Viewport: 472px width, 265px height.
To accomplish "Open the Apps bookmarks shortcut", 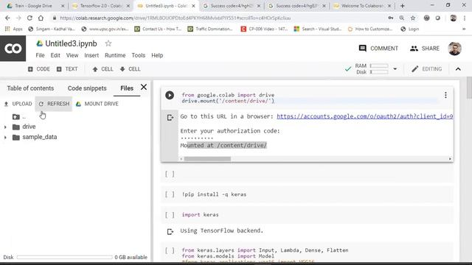I will 14,29.
